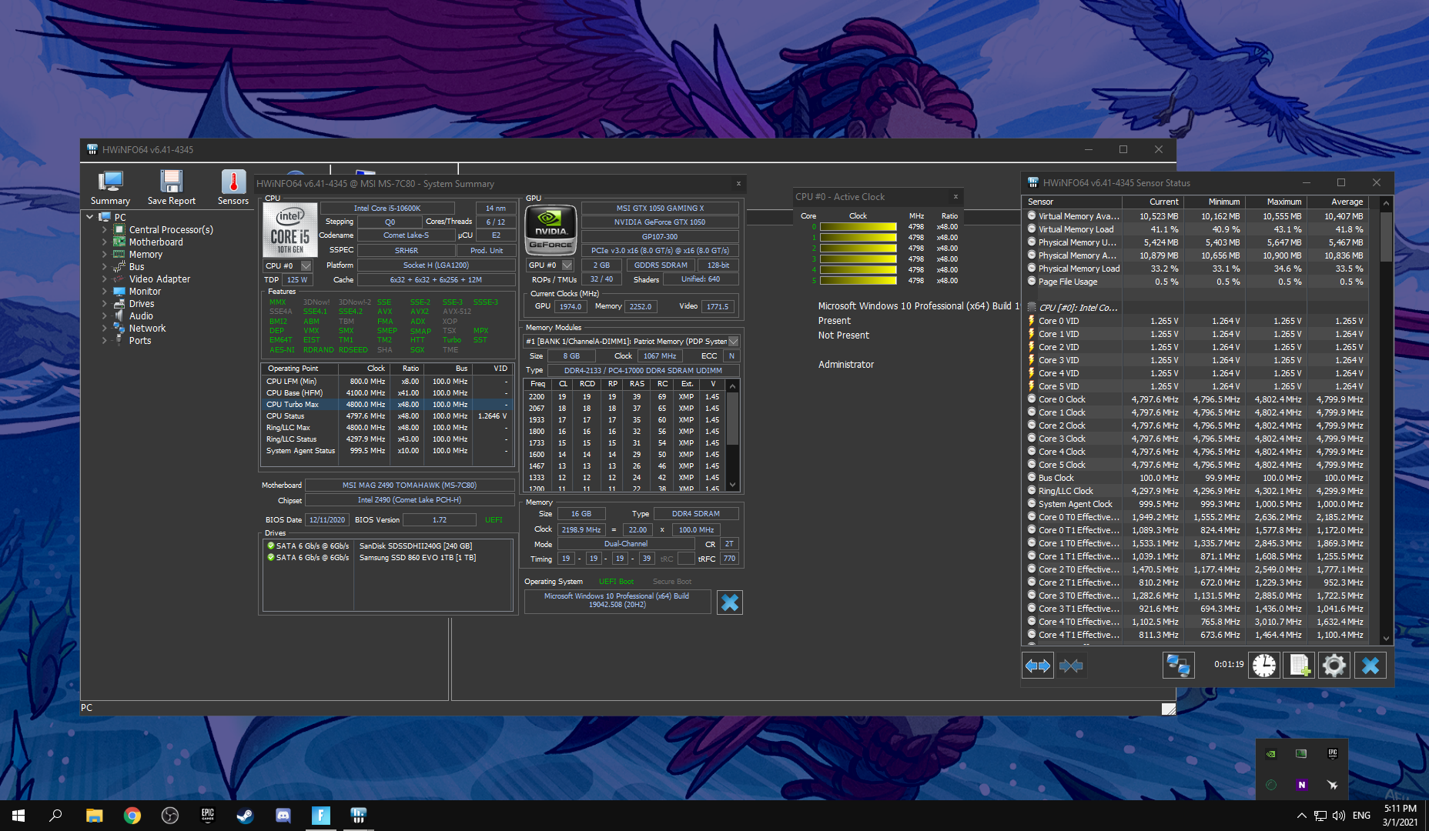Screen dimensions: 1429x831
Task: Select the Bus item in the tree
Action: (136, 267)
